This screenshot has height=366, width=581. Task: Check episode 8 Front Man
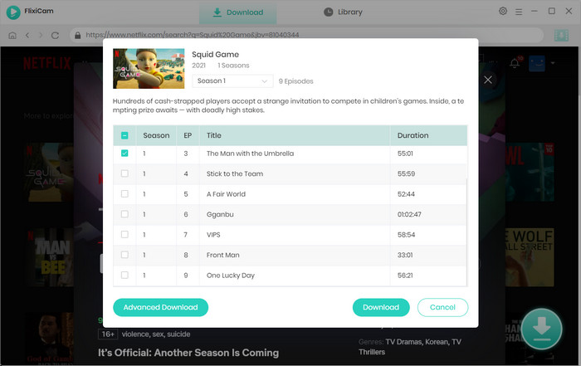[124, 255]
